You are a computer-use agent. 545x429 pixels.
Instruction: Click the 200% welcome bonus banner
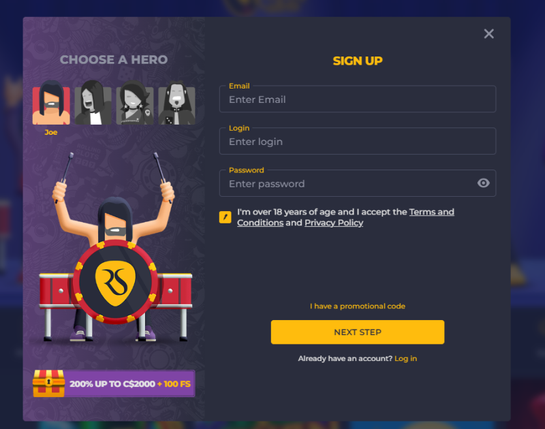point(114,383)
